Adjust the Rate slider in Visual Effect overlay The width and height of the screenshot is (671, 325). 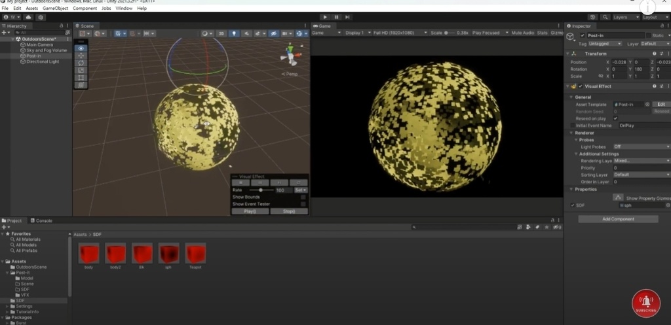(x=261, y=190)
